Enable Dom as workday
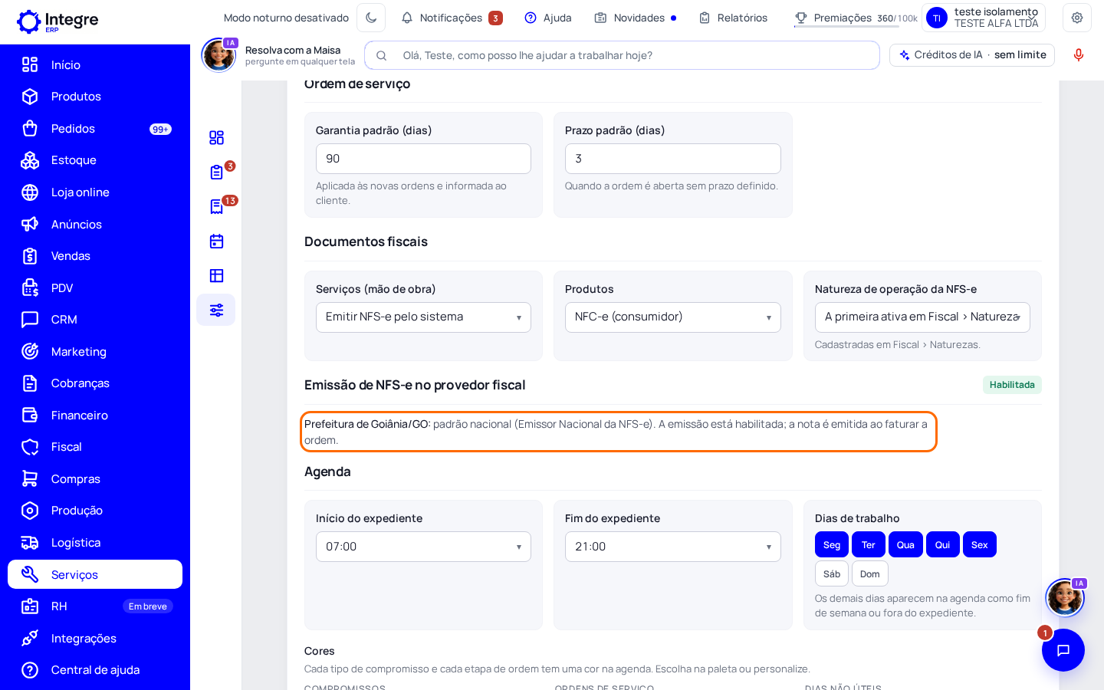 click(870, 573)
